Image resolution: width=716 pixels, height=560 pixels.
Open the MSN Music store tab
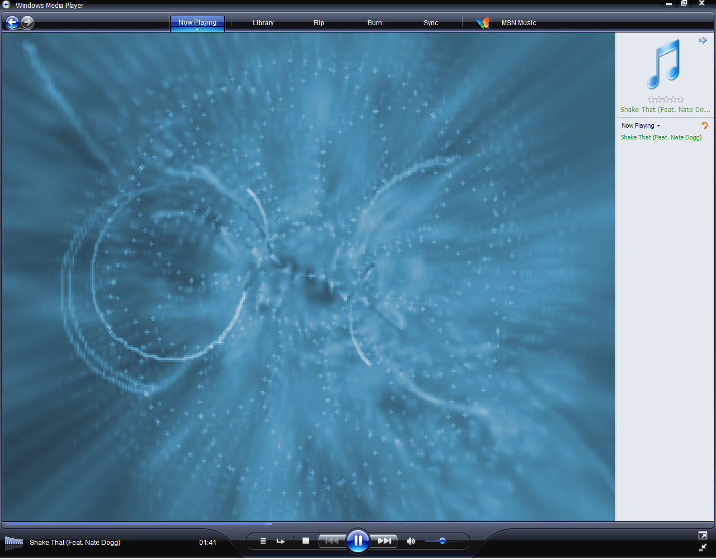pyautogui.click(x=519, y=23)
